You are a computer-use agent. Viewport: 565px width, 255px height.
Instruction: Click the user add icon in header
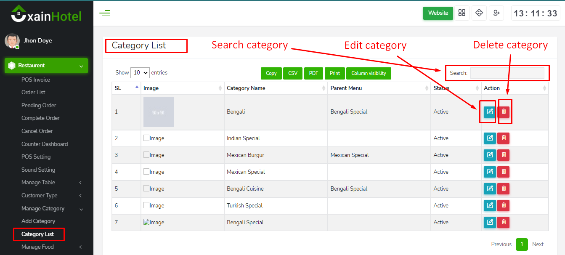pos(496,13)
